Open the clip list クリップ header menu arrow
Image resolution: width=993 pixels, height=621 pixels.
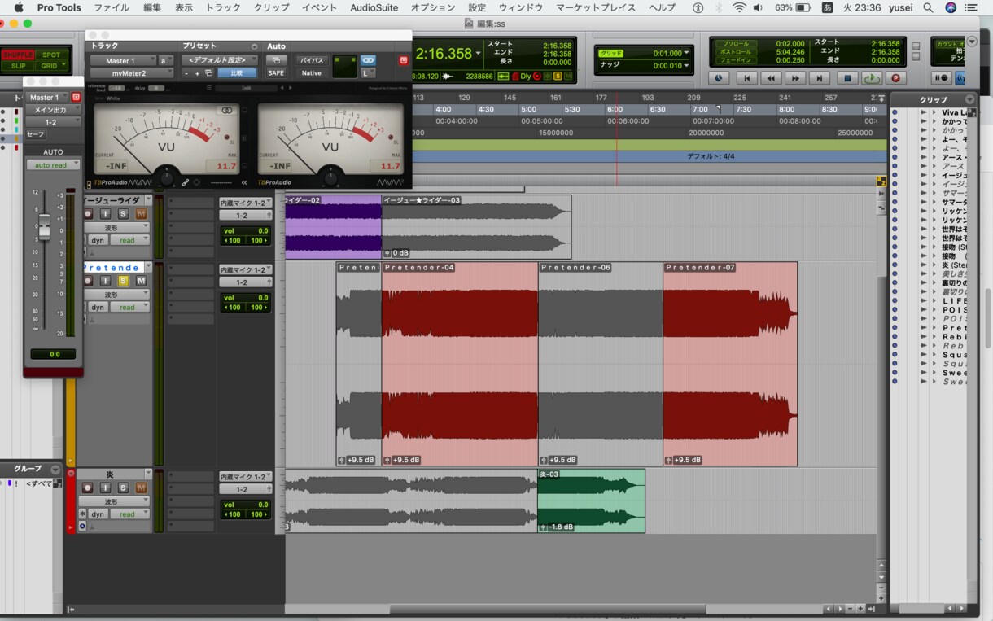(969, 99)
